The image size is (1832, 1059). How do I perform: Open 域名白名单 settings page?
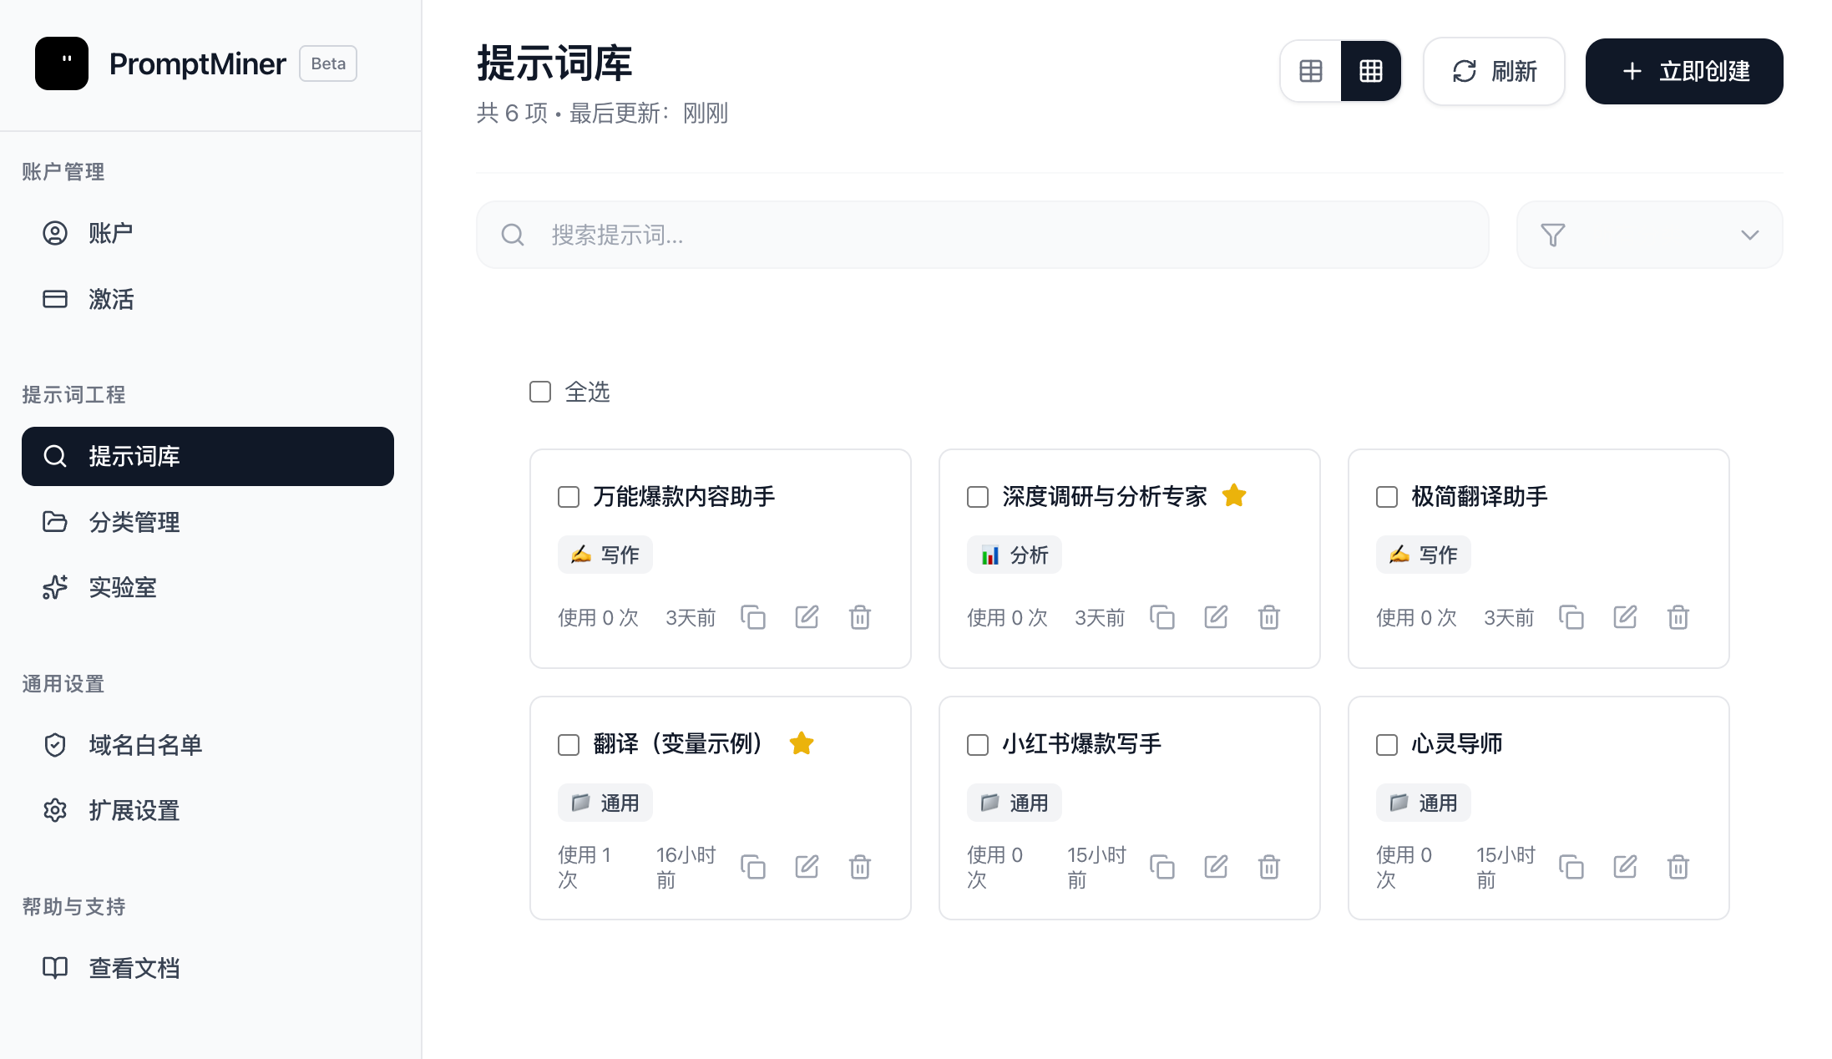145,744
